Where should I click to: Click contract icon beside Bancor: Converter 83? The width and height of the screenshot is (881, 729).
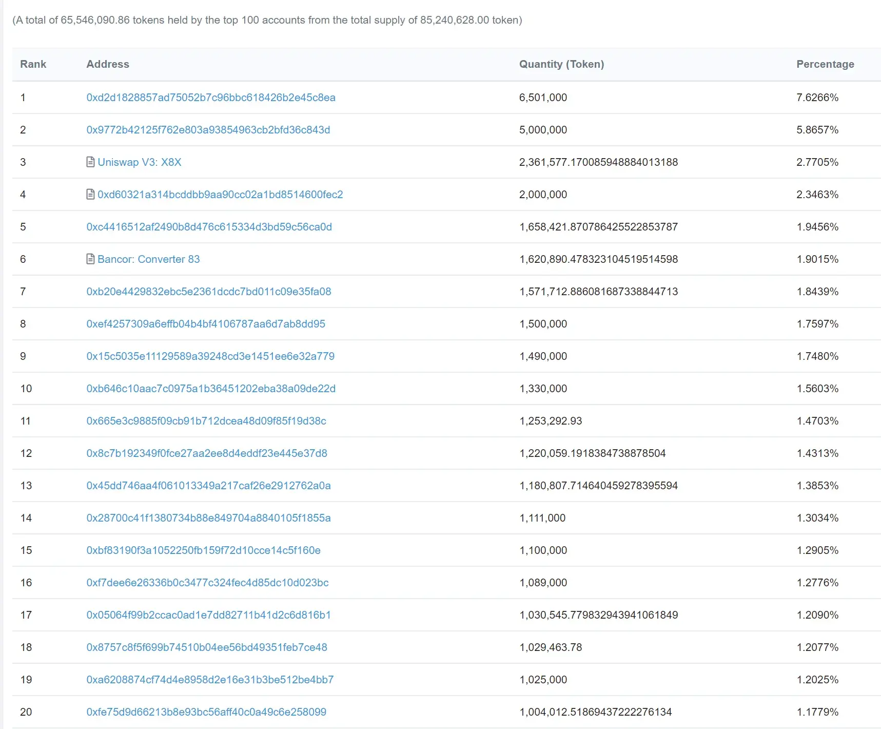[x=90, y=259]
